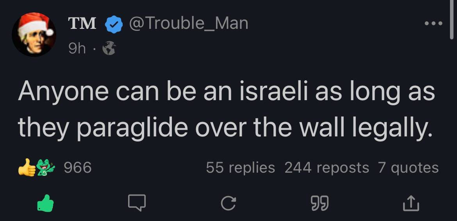Image resolution: width=457 pixels, height=221 pixels.
Task: Click the 9h post timestamp
Action: click(x=77, y=48)
